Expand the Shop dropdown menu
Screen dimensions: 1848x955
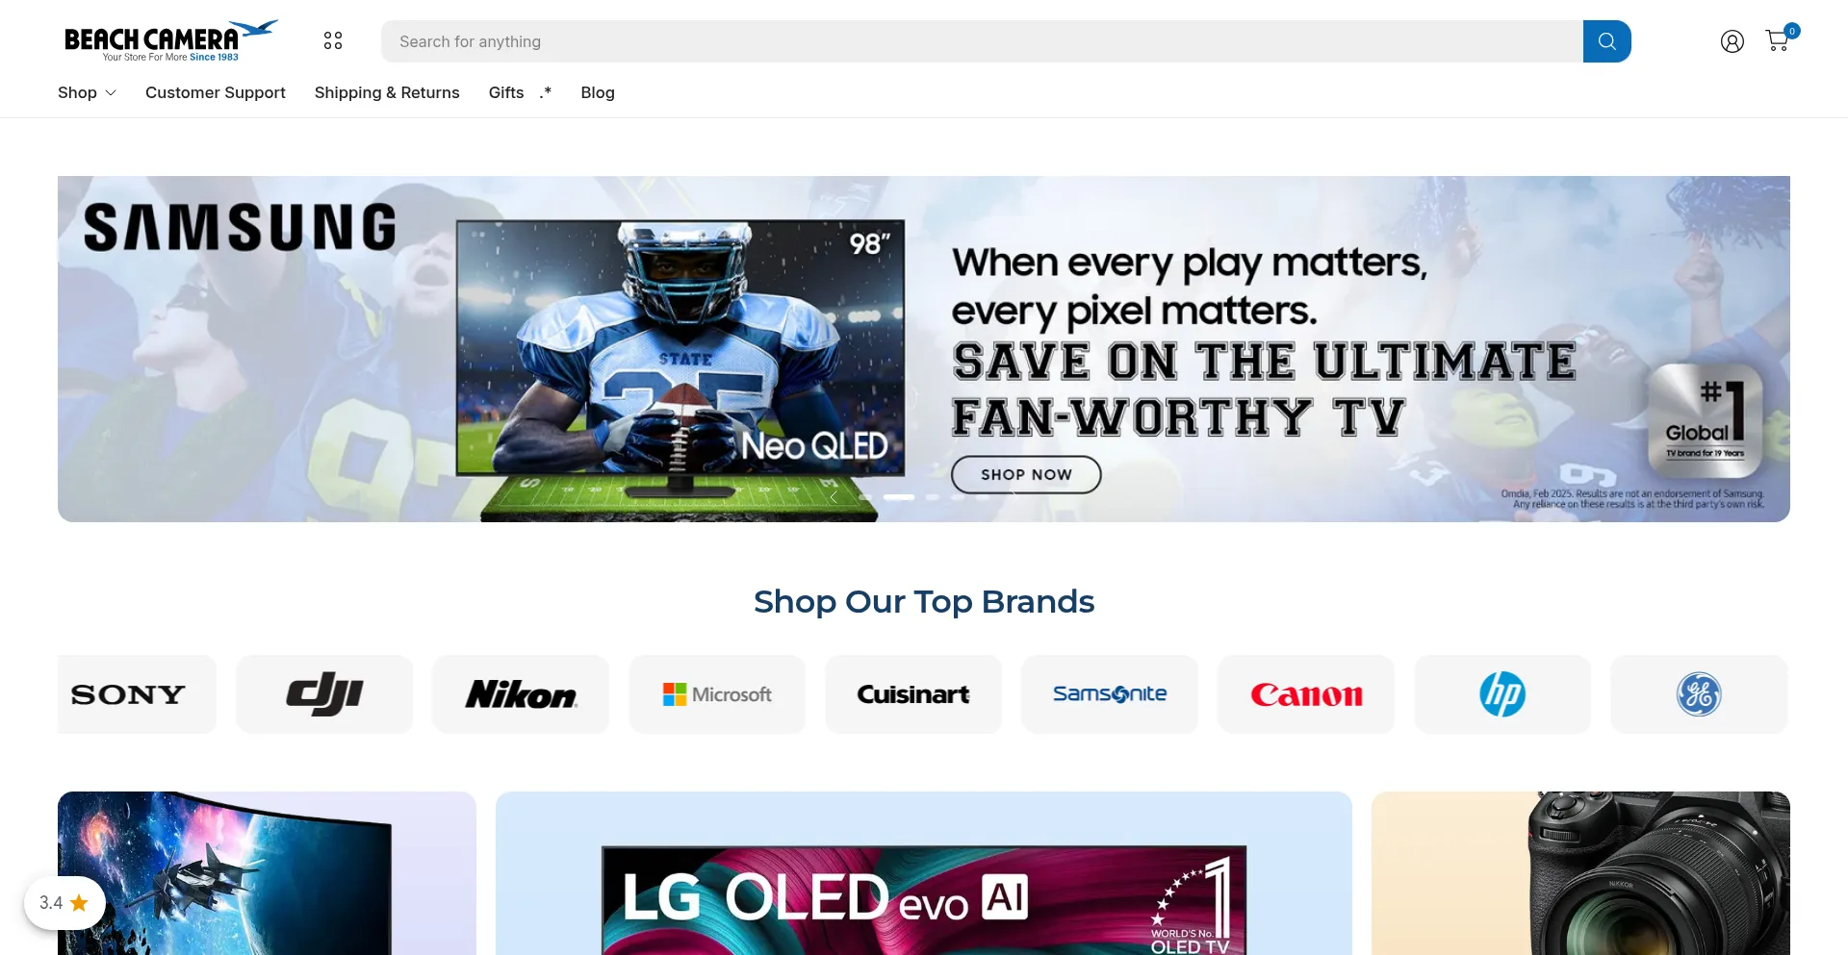[87, 92]
